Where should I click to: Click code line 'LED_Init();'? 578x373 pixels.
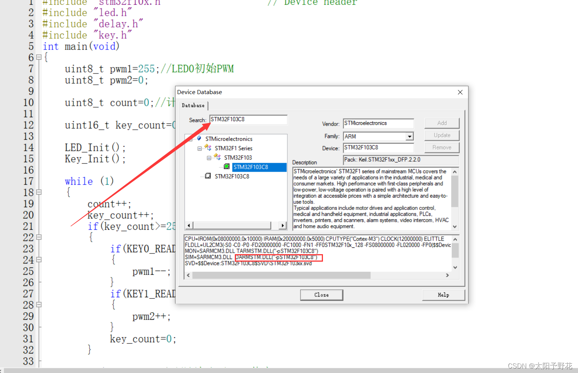coord(95,147)
